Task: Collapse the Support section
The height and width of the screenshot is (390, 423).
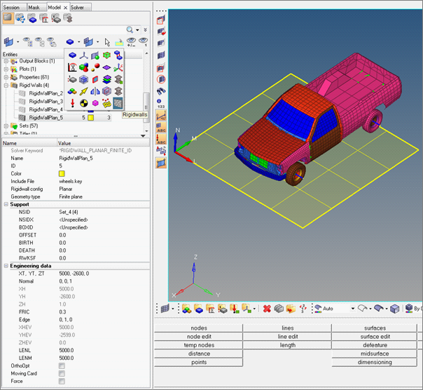Action: pos(6,204)
